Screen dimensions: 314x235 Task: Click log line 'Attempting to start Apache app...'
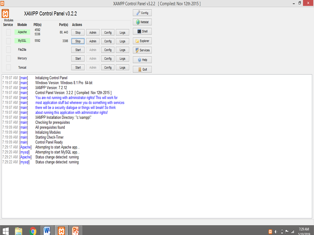[x=58, y=147]
